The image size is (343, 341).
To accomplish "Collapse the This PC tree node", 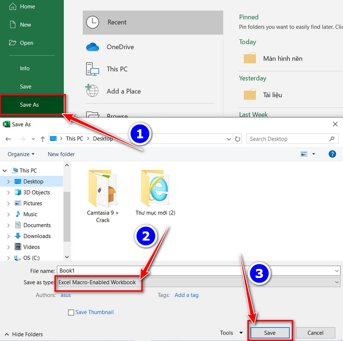I will pyautogui.click(x=5, y=171).
